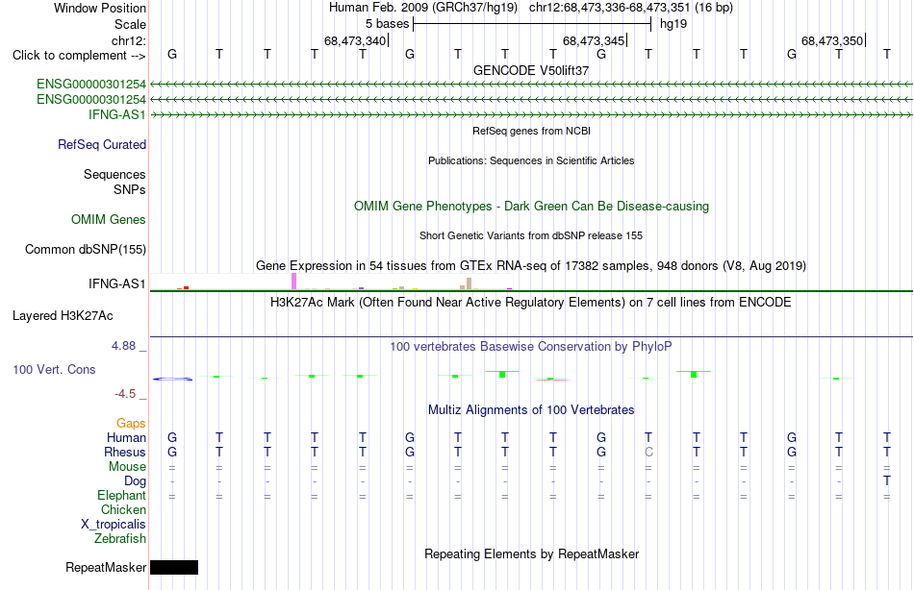The width and height of the screenshot is (914, 590).
Task: Select the Zebrafish alignment row label
Action: click(x=120, y=539)
